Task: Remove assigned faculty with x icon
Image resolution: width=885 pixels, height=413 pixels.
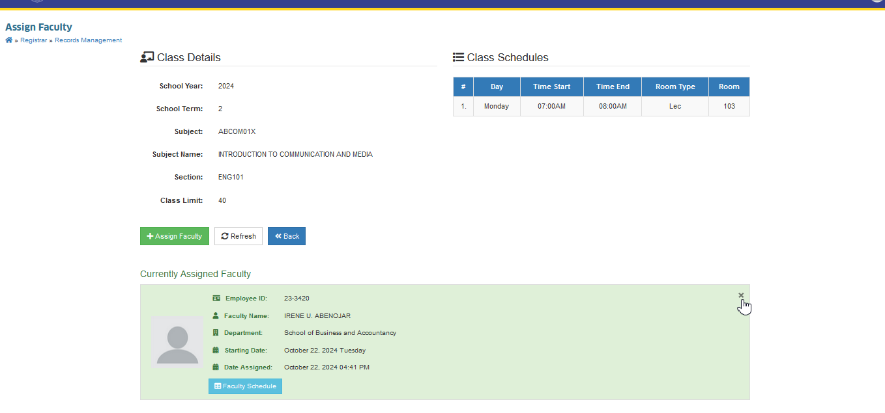Action: pos(741,295)
